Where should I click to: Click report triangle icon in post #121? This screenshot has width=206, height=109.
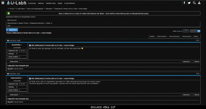pyautogui.click(x=22, y=61)
